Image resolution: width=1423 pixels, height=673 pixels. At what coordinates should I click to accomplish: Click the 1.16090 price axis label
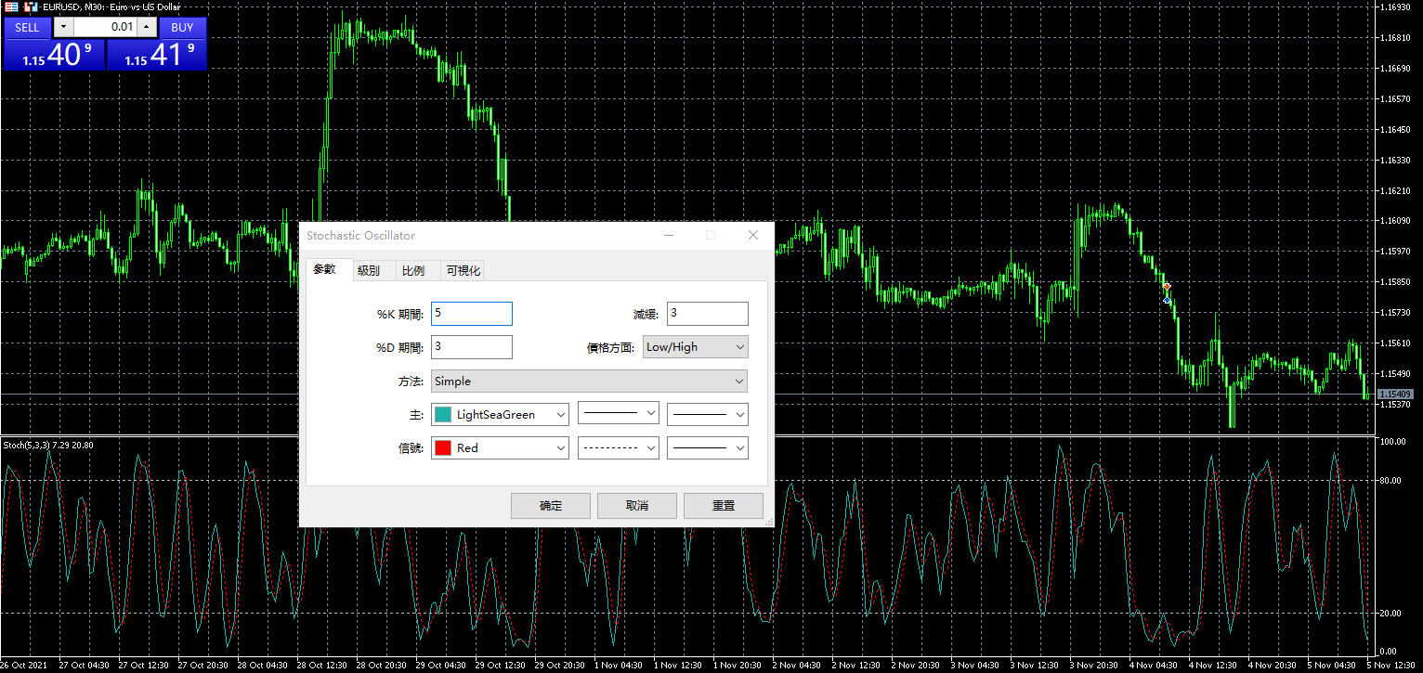1396,221
